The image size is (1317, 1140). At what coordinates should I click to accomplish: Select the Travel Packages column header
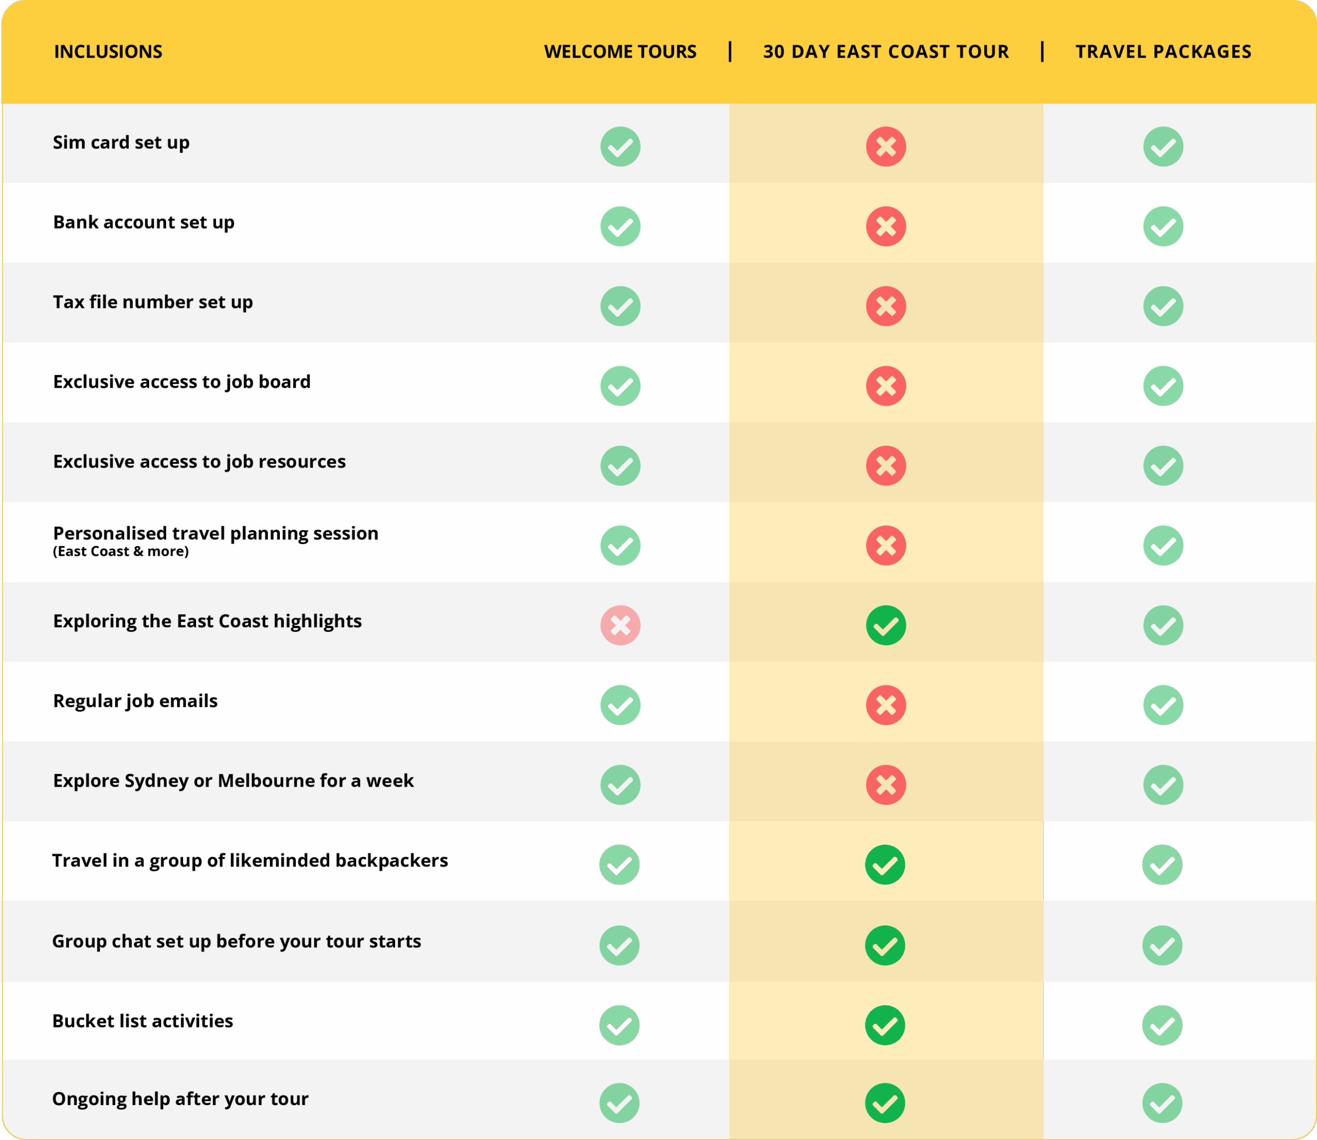click(x=1163, y=51)
